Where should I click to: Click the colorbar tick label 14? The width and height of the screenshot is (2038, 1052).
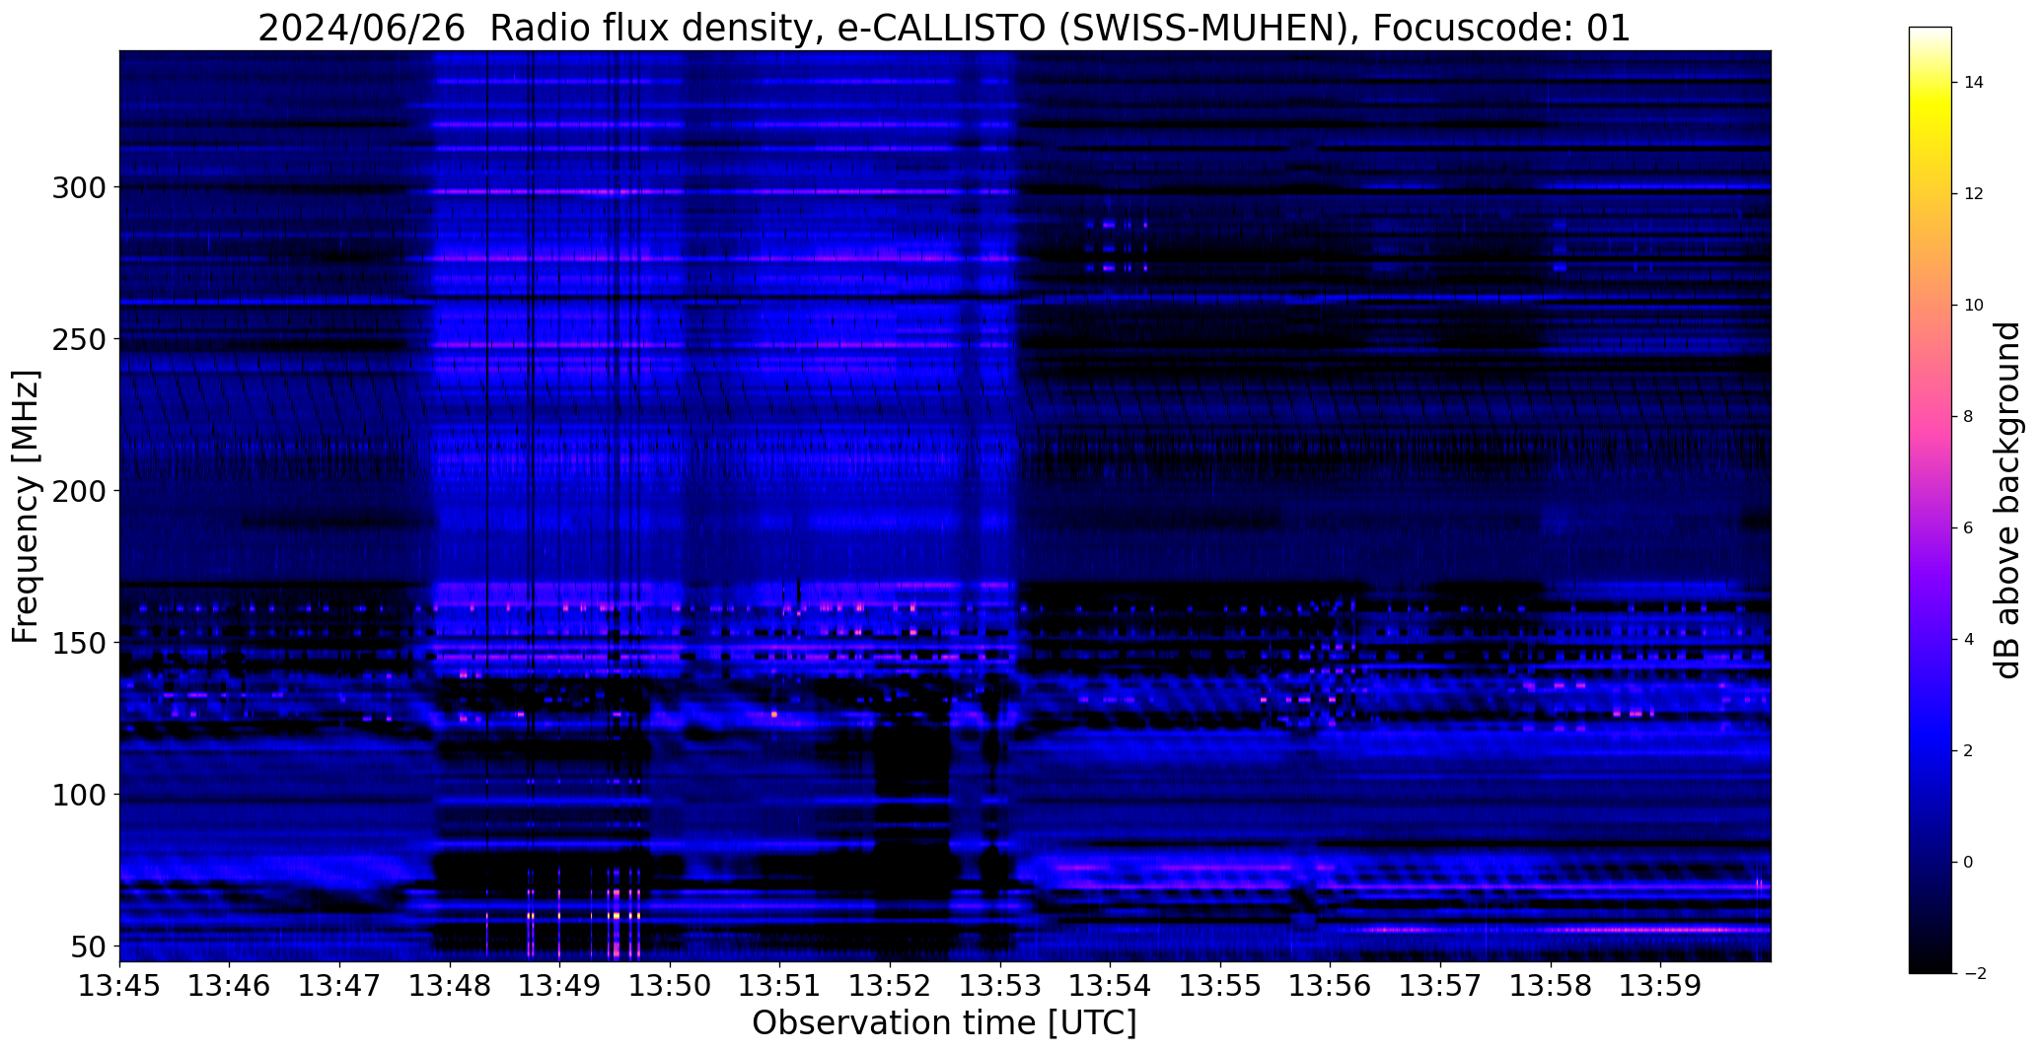point(1974,83)
